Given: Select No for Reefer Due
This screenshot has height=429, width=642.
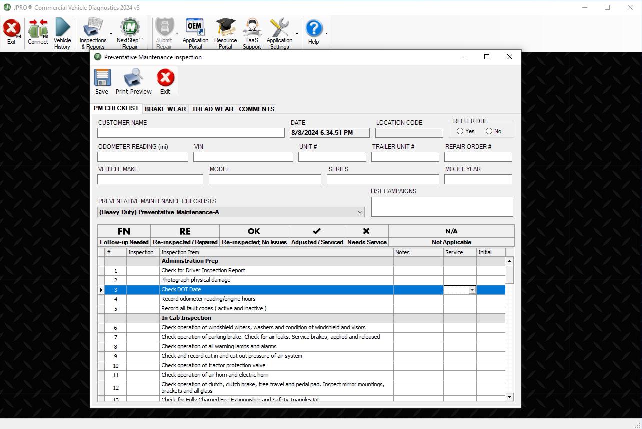Looking at the screenshot, I should coord(489,131).
